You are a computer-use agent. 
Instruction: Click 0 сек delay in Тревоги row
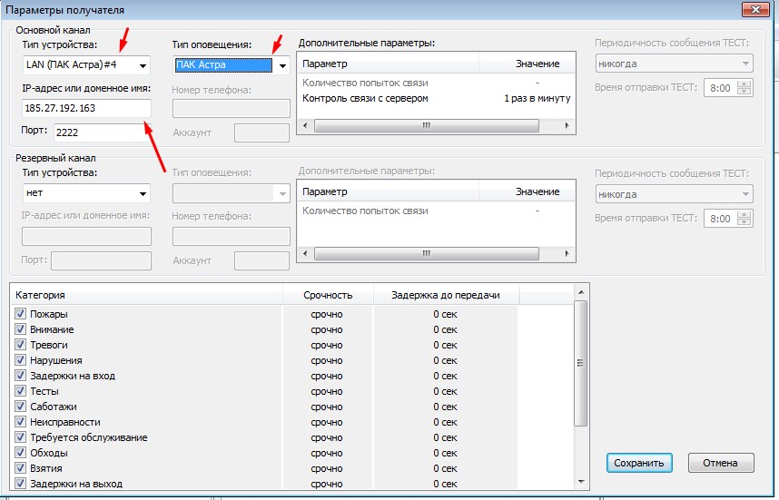445,345
